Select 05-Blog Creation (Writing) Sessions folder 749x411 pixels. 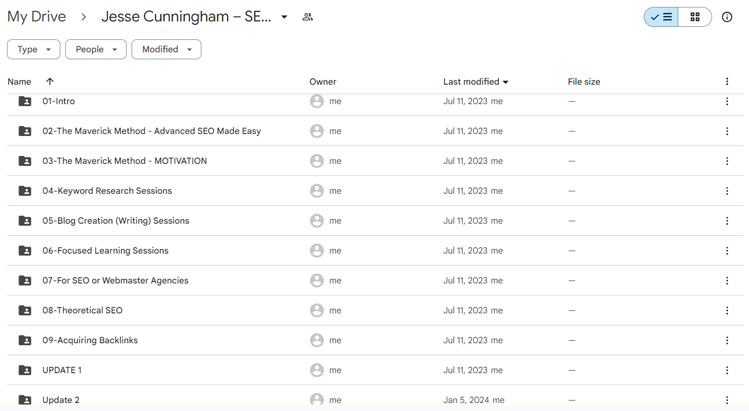click(116, 221)
